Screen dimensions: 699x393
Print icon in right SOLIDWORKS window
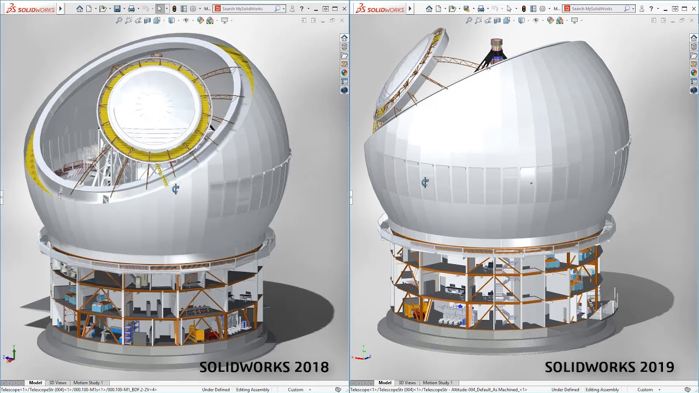click(481, 9)
